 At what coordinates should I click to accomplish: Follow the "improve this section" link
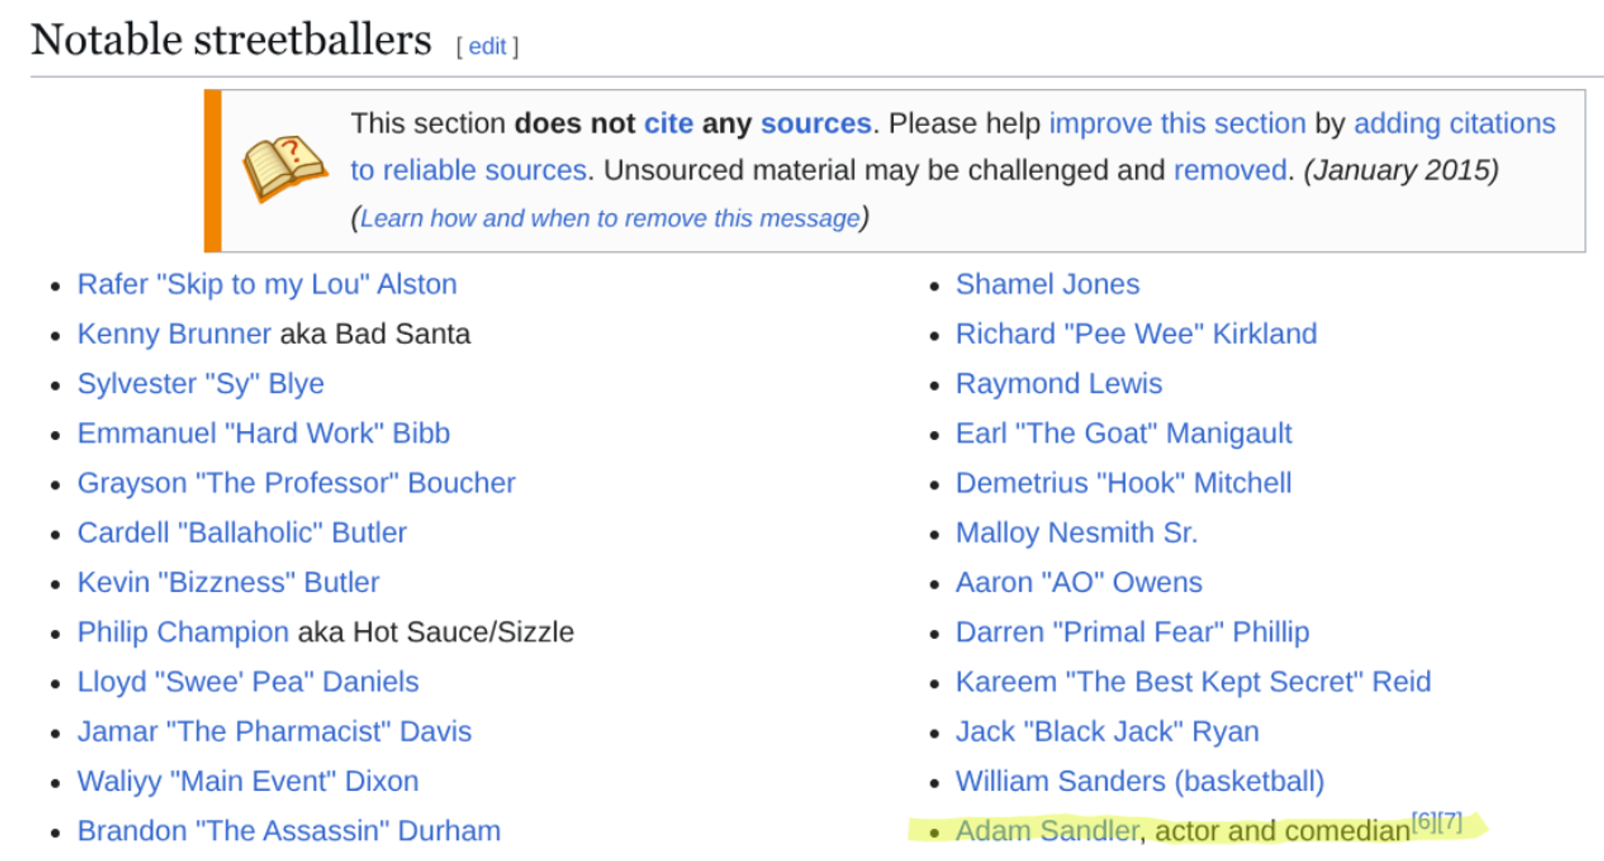1177,123
